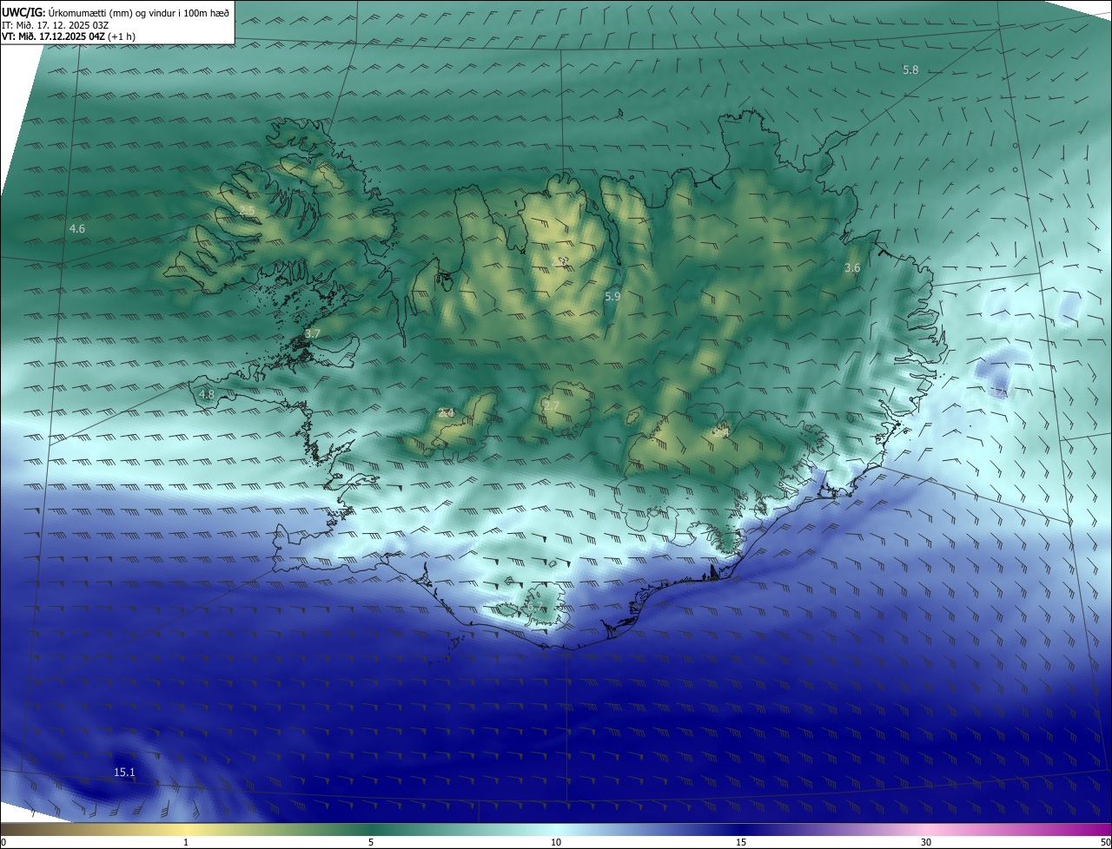Image resolution: width=1112 pixels, height=849 pixels.
Task: Click the 15.1 precipitation maximum label
Action: [124, 772]
